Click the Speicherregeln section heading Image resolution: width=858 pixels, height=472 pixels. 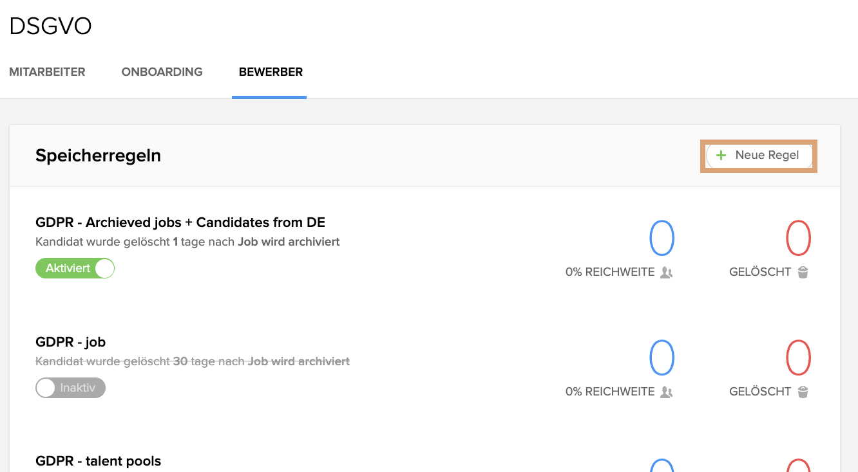coord(98,156)
